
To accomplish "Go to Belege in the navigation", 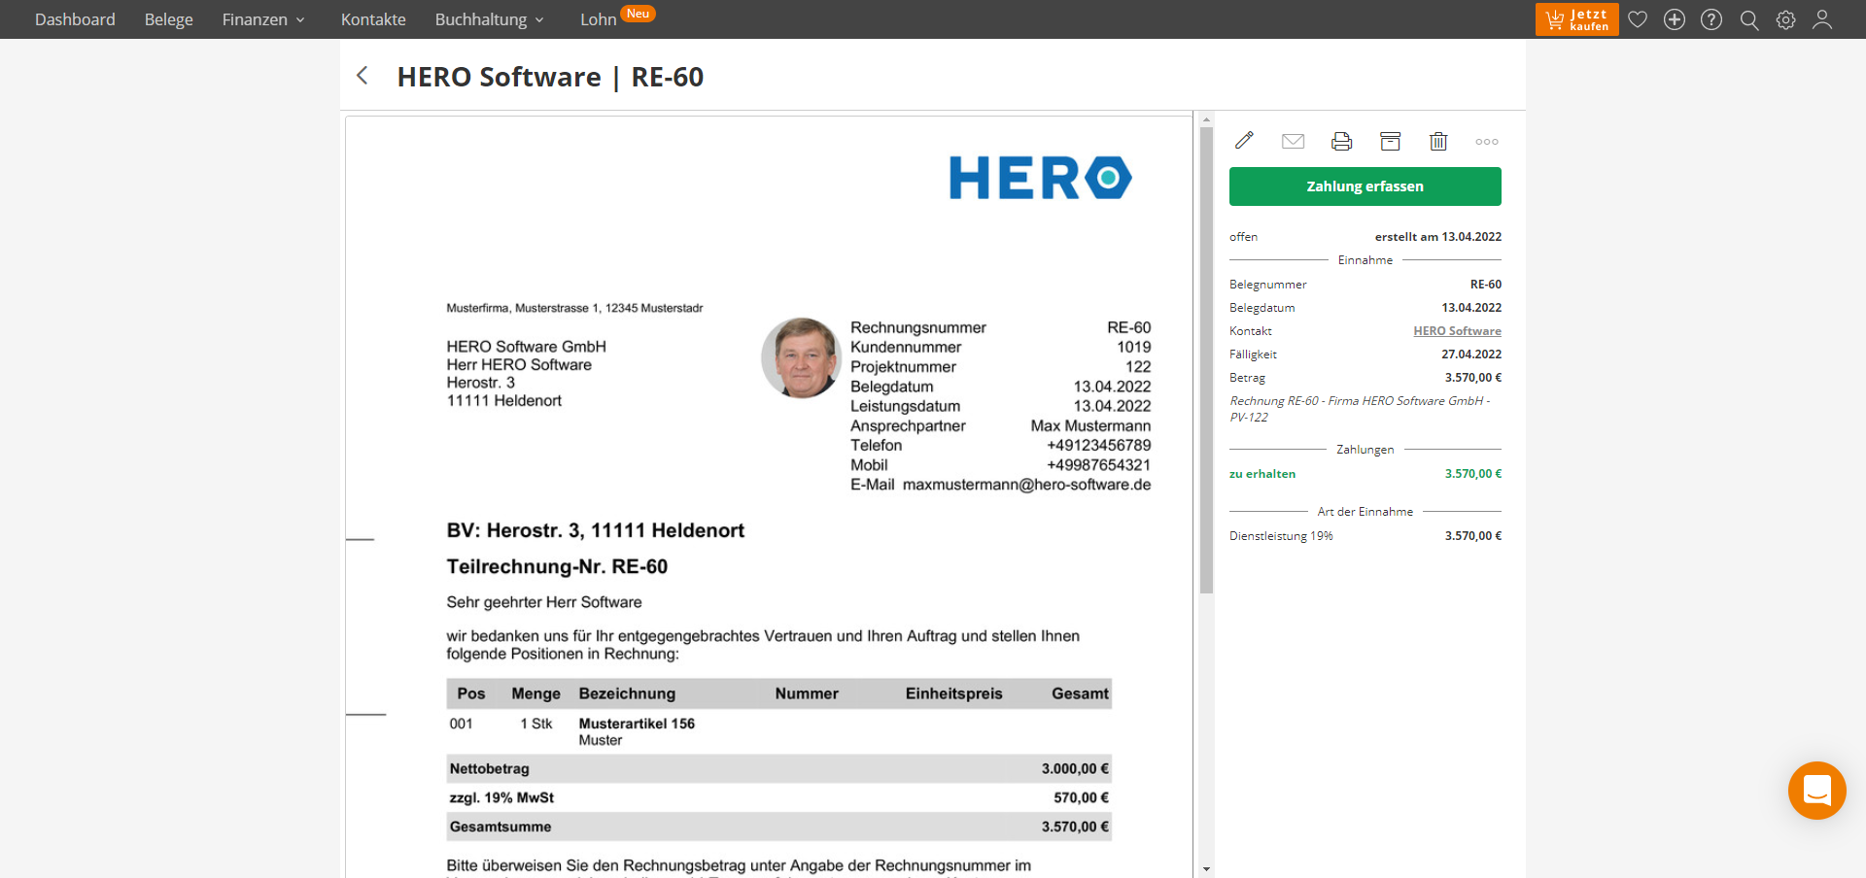I will point(168,19).
